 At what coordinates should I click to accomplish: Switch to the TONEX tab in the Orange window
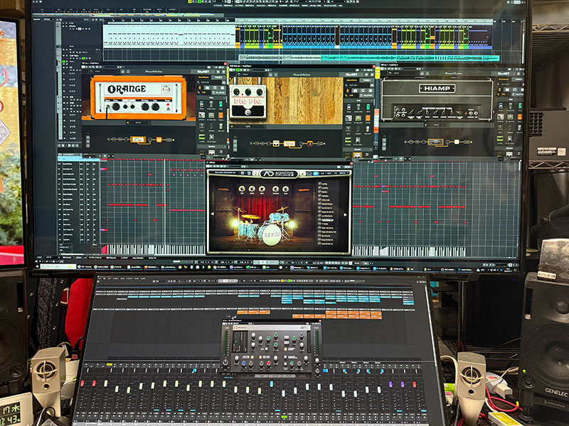point(218,77)
